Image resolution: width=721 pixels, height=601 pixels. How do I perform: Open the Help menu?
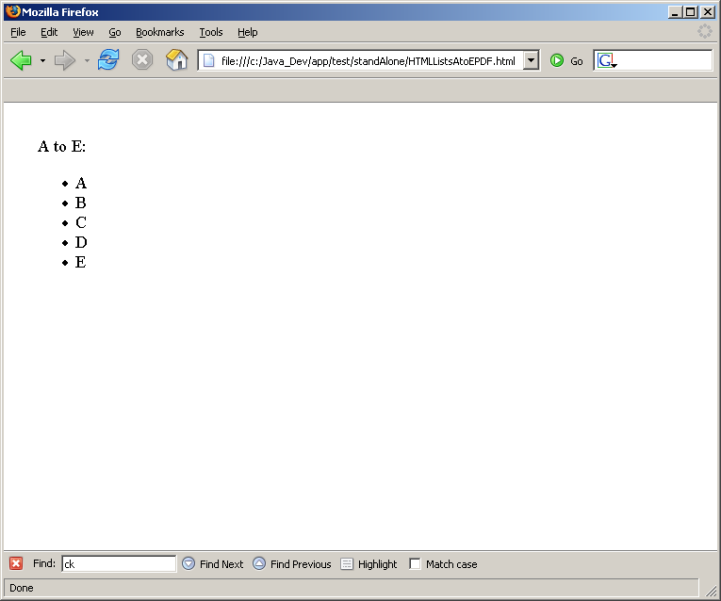pos(247,32)
